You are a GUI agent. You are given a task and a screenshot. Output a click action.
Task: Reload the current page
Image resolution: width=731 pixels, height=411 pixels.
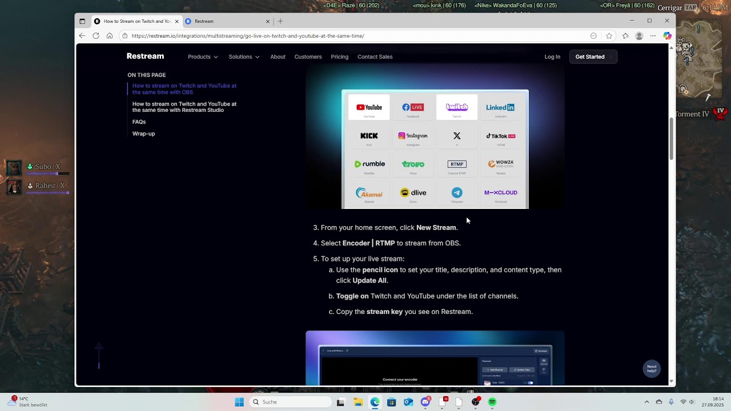click(96, 35)
